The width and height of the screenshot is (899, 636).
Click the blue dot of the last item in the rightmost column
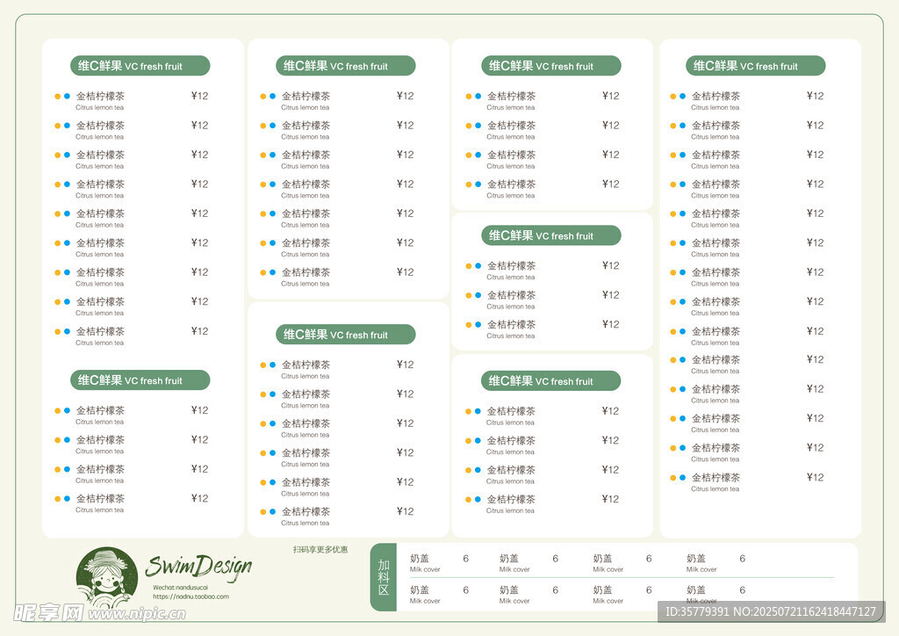point(682,478)
